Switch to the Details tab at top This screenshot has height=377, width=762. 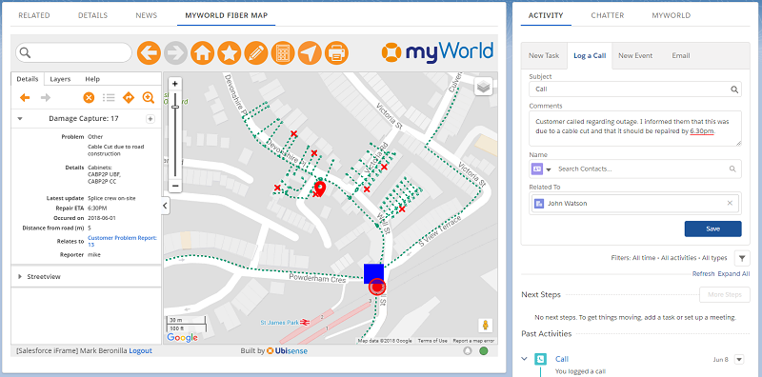92,15
